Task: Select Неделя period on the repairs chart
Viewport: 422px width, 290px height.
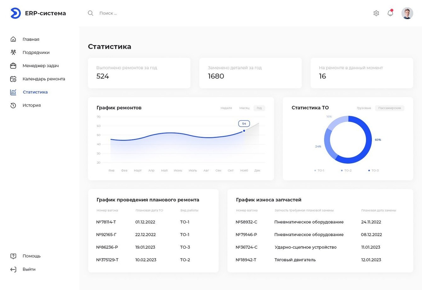Action: (x=226, y=108)
